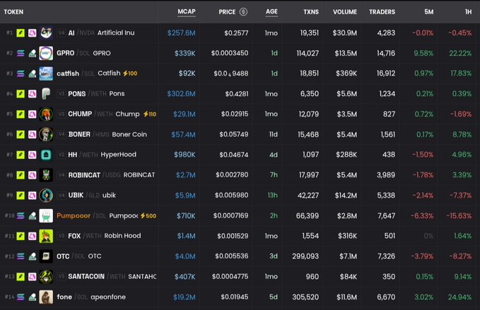Click the pink DEX icon in PONS row

32,94
